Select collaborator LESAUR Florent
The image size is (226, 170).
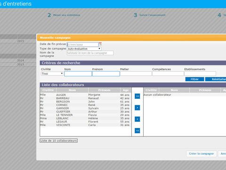click(x=86, y=122)
